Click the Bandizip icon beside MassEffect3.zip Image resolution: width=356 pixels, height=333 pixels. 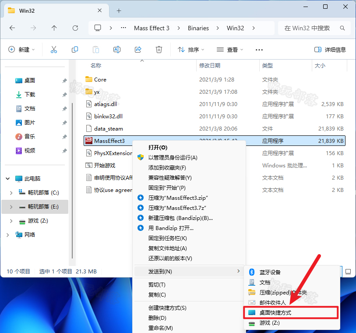pos(141,198)
